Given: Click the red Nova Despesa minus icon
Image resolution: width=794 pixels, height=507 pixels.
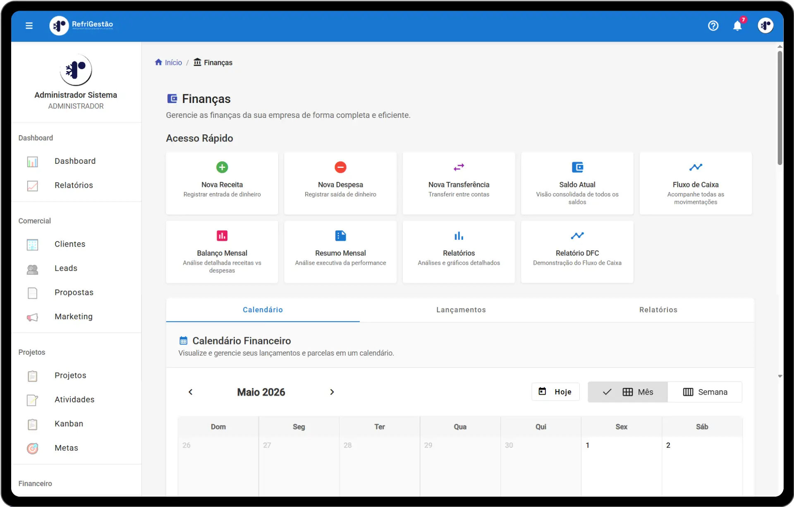Looking at the screenshot, I should point(340,167).
